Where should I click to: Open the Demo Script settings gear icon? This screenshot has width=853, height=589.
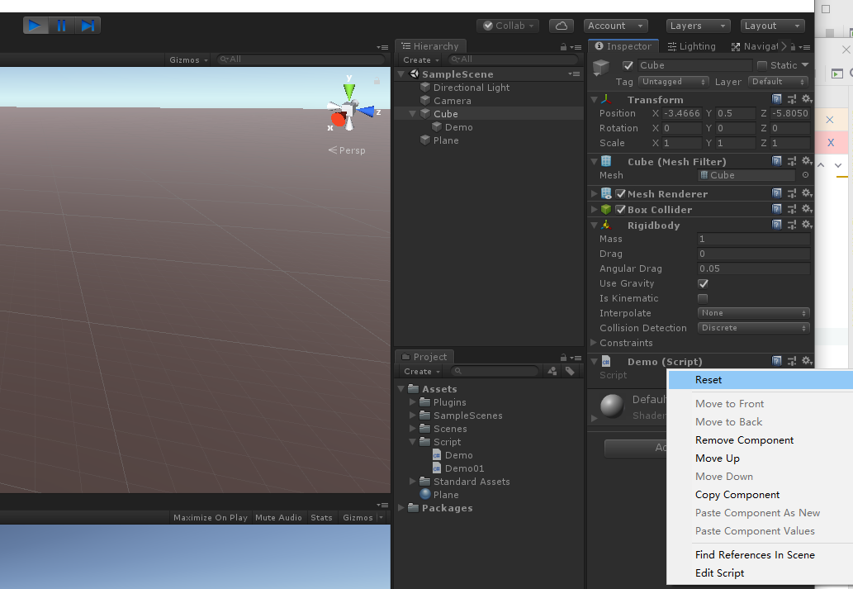point(807,361)
